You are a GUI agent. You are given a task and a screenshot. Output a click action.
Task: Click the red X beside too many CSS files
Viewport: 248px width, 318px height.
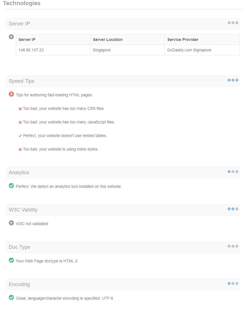pyautogui.click(x=20, y=109)
